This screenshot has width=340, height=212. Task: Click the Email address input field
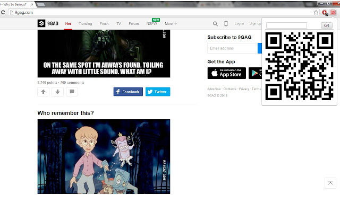click(233, 48)
